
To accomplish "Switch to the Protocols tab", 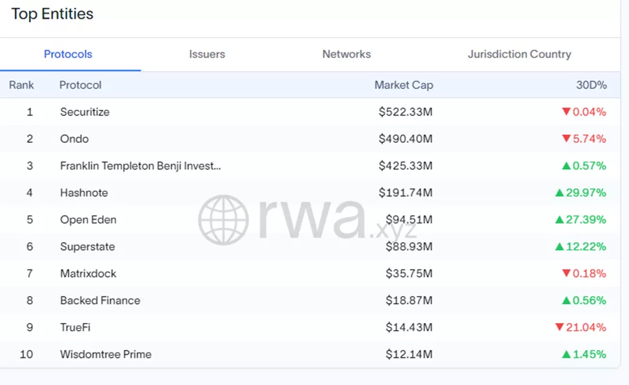I will pyautogui.click(x=68, y=54).
